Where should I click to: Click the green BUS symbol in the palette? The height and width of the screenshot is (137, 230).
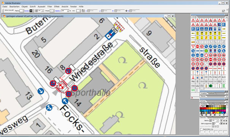224,86
